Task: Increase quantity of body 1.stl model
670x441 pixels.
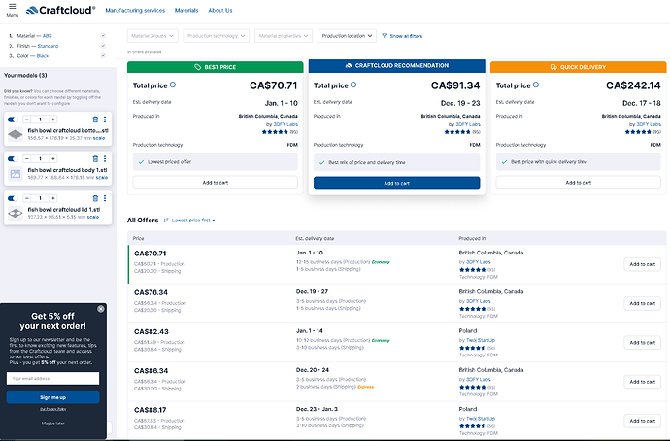Action: (53, 159)
